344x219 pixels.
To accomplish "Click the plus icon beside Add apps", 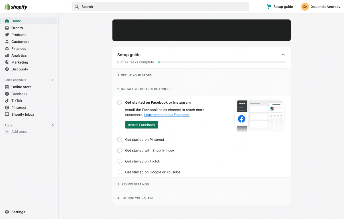I will point(7,132).
